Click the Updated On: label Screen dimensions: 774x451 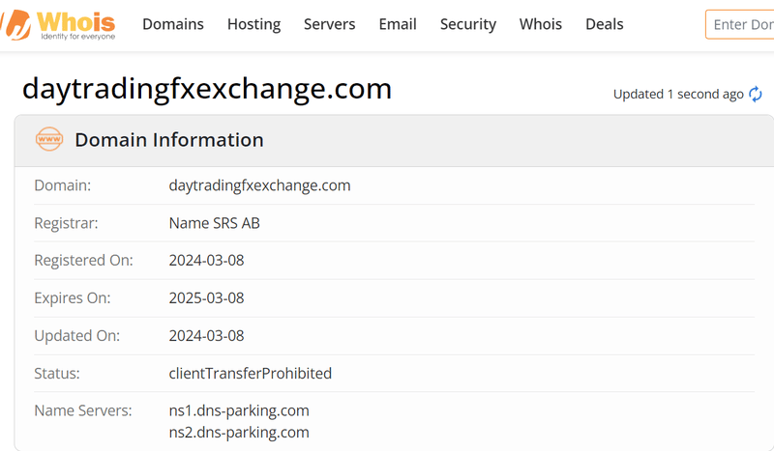pos(77,336)
